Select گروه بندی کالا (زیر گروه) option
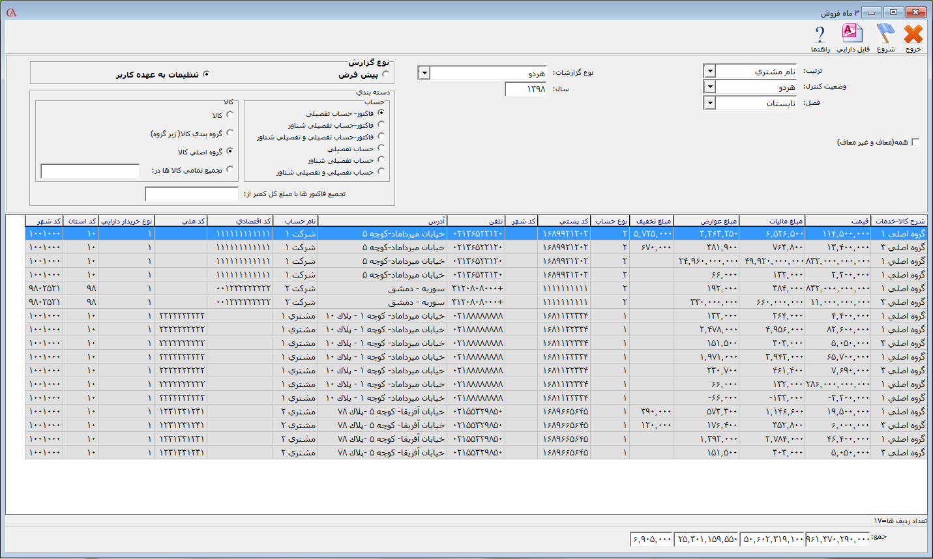 (230, 132)
